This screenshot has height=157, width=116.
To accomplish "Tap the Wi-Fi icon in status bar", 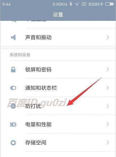I will pos(77,4).
